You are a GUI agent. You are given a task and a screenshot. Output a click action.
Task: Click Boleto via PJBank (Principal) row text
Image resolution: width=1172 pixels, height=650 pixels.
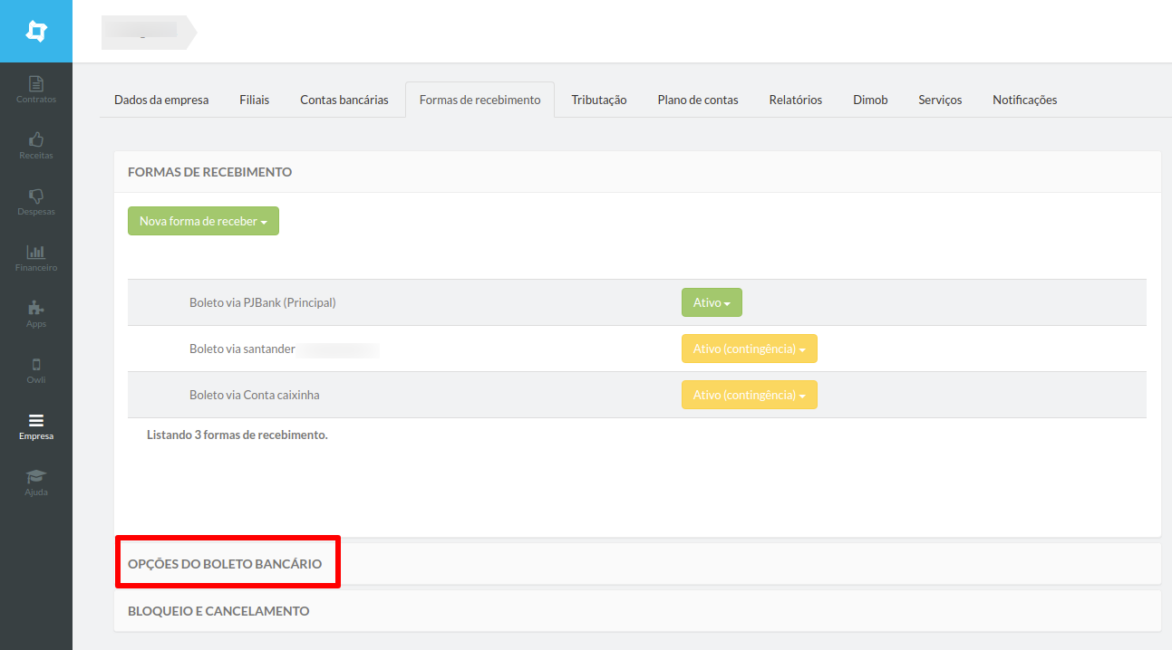coord(263,302)
